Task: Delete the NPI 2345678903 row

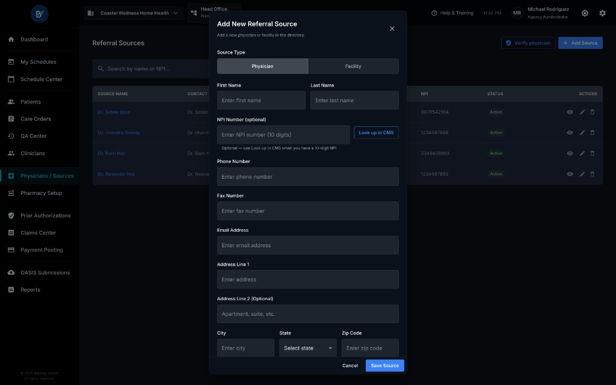Action: click(592, 153)
